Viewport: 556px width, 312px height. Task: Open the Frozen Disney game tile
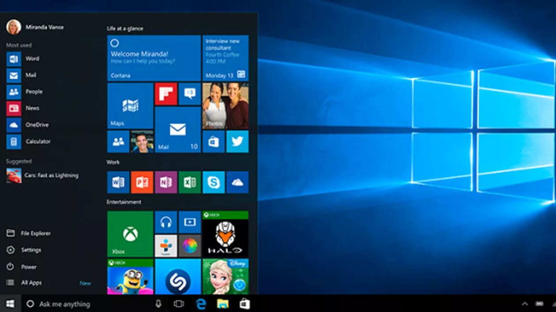(x=225, y=277)
